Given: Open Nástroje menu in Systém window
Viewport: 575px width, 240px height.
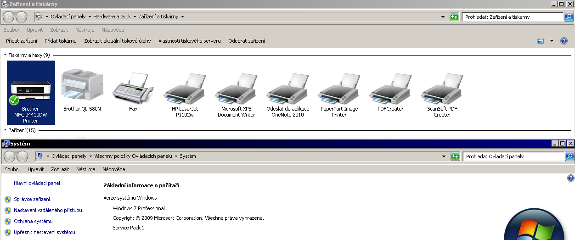Looking at the screenshot, I should (86, 169).
